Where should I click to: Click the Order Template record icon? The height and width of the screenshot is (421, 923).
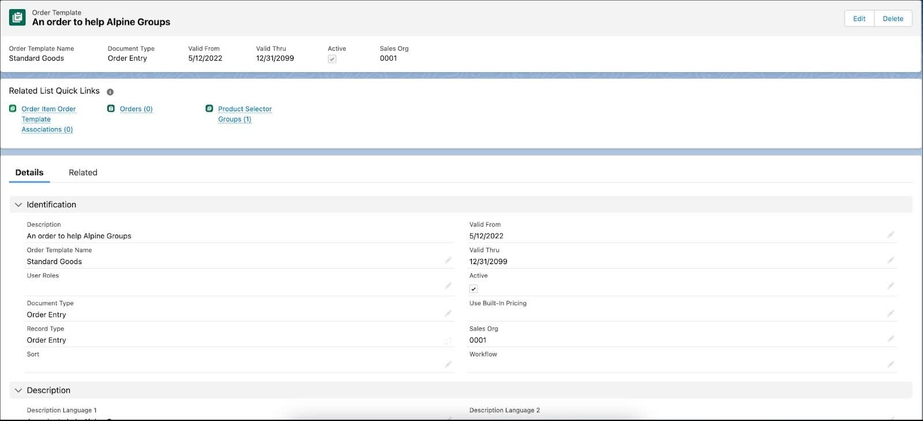pos(17,17)
